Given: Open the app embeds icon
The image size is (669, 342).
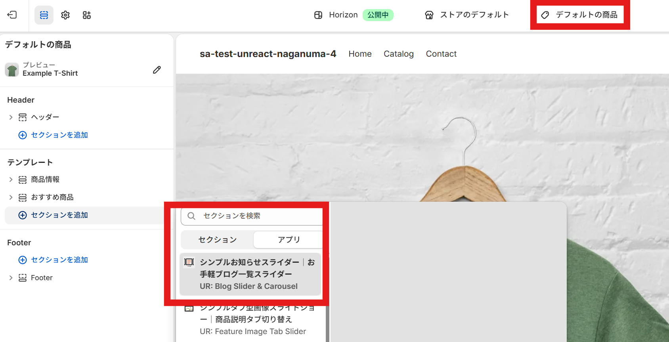Looking at the screenshot, I should tap(87, 15).
